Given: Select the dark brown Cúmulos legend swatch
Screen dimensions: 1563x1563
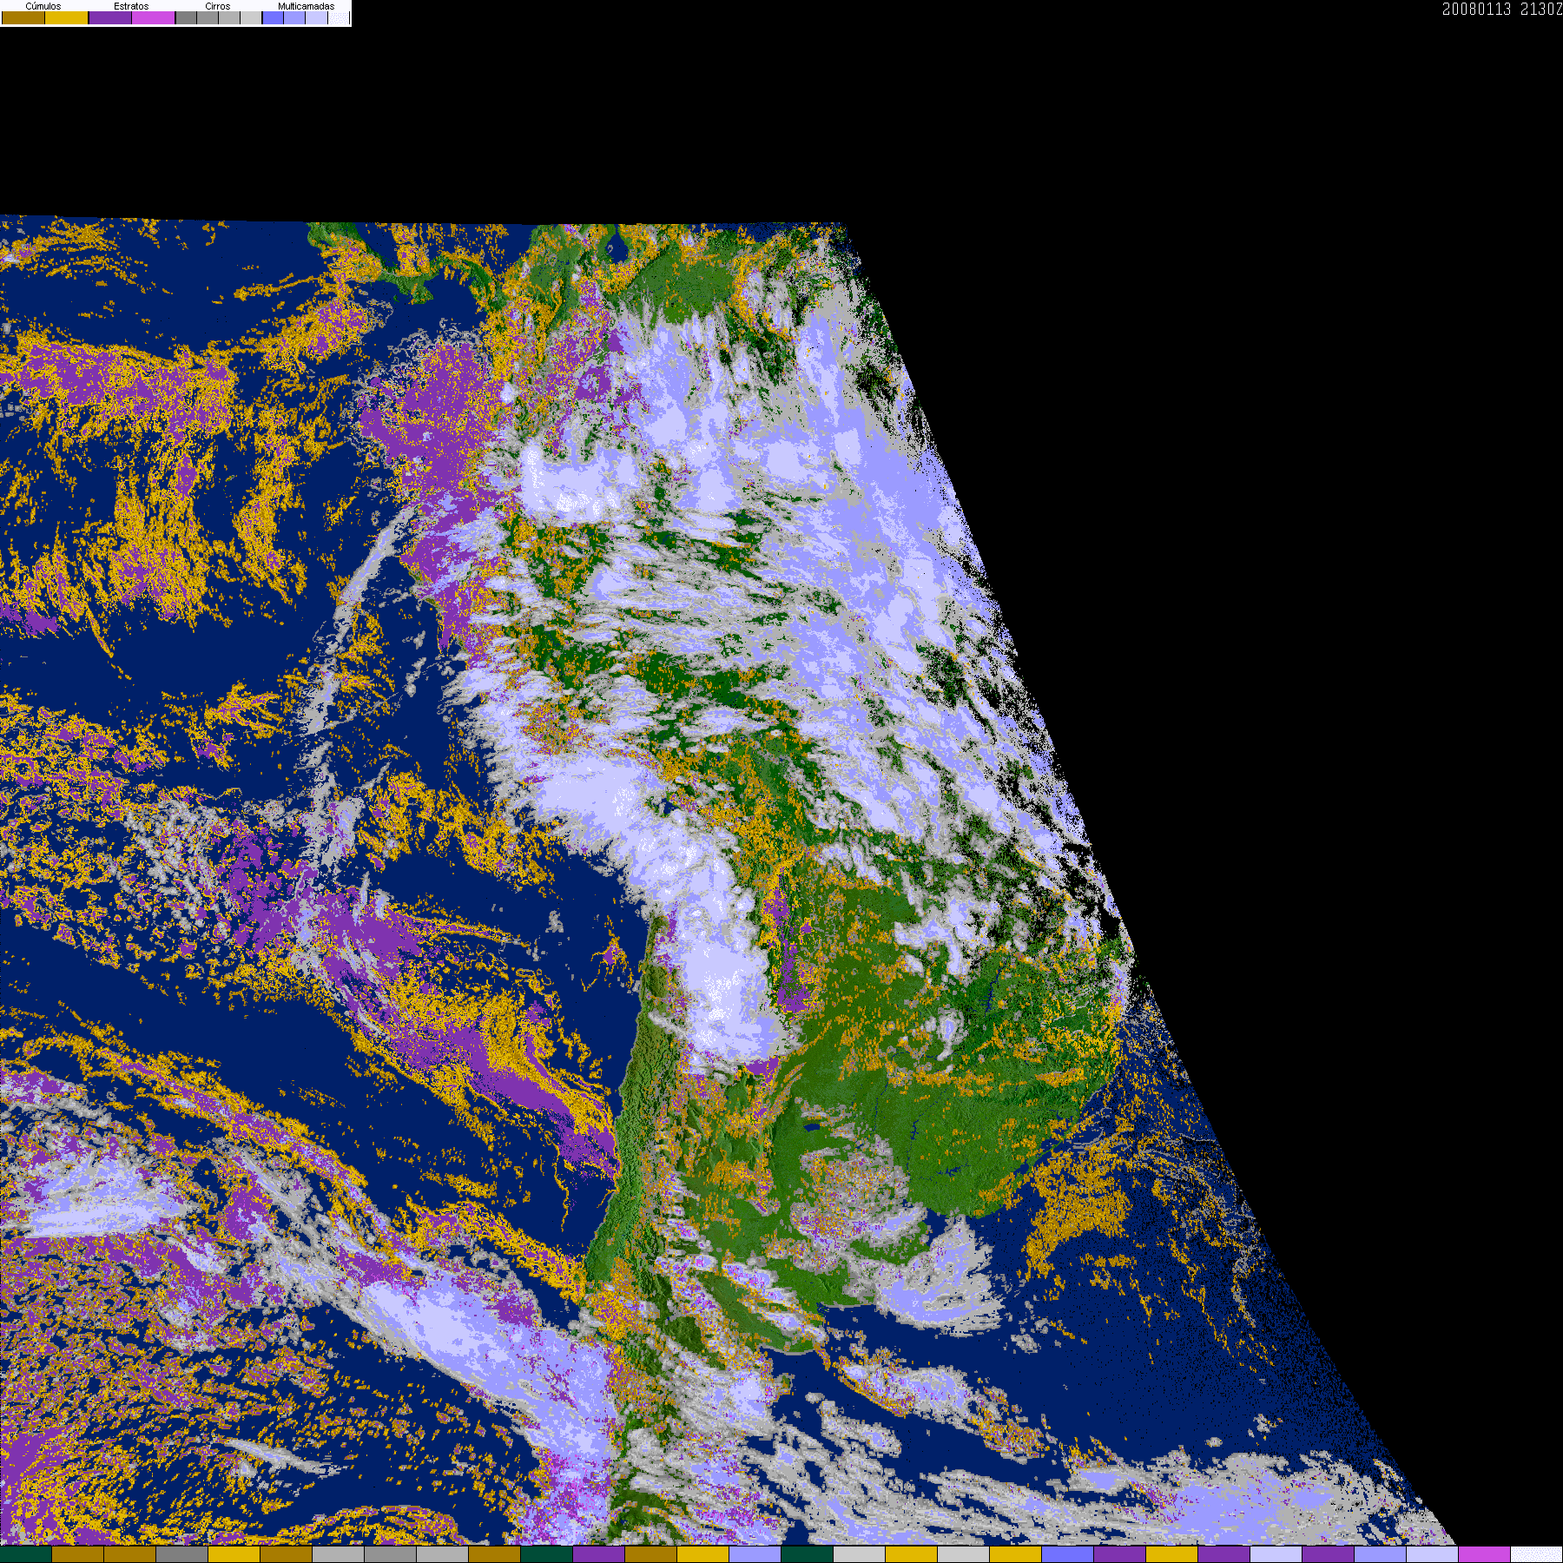Looking at the screenshot, I should [x=23, y=17].
